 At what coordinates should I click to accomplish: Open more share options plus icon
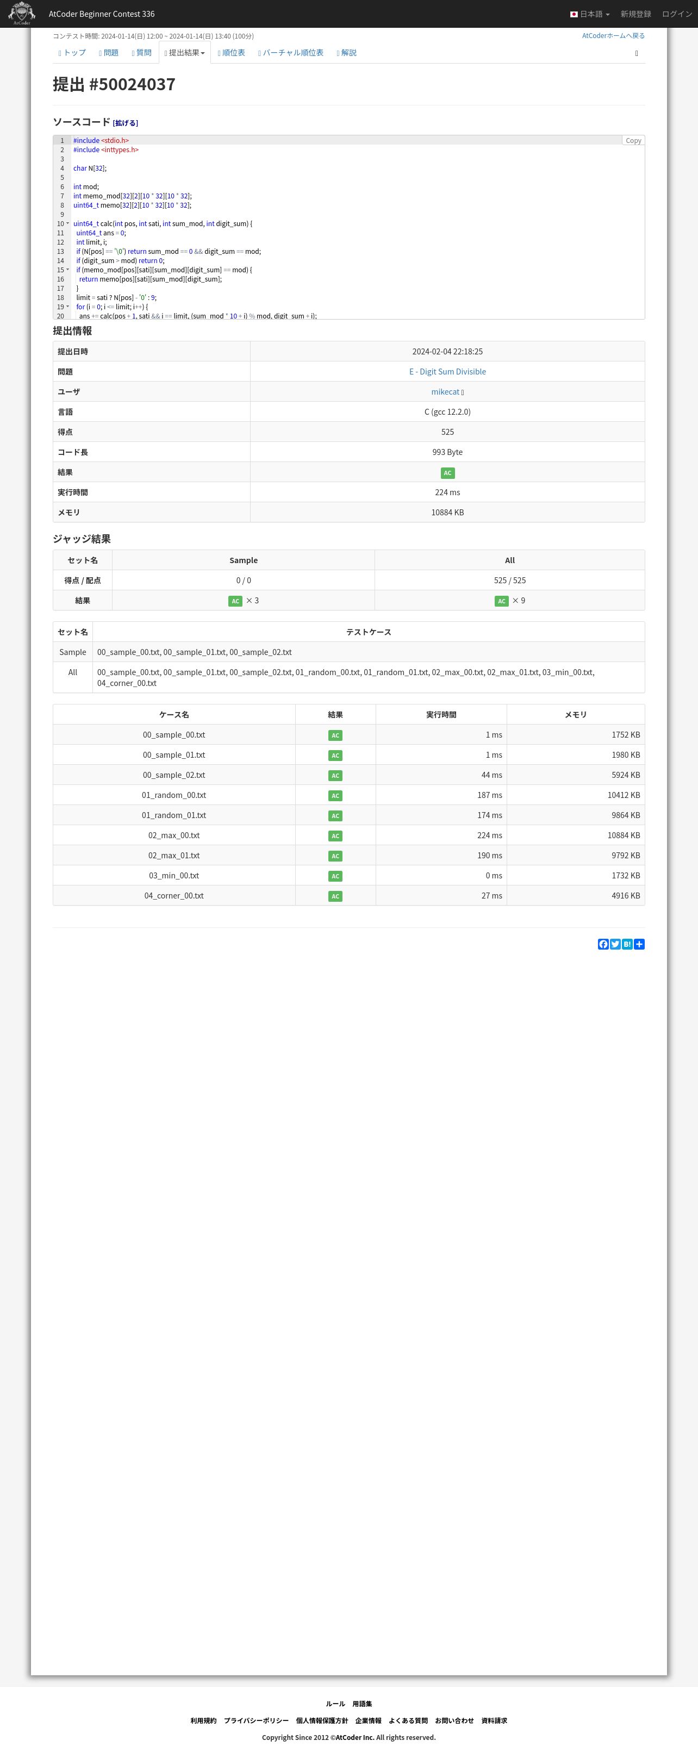639,944
